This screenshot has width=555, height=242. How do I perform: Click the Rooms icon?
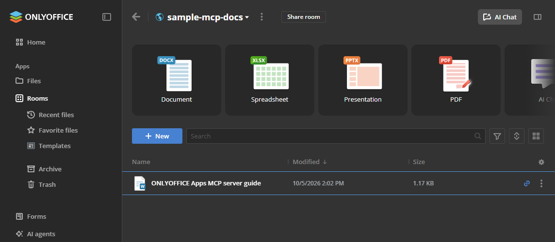(x=19, y=99)
